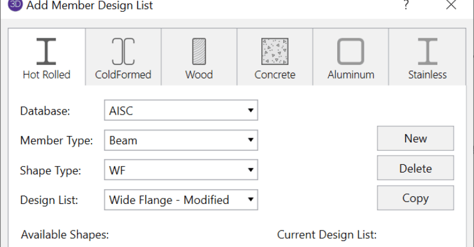
Task: Switch to the Concrete tab label
Action: tap(275, 75)
